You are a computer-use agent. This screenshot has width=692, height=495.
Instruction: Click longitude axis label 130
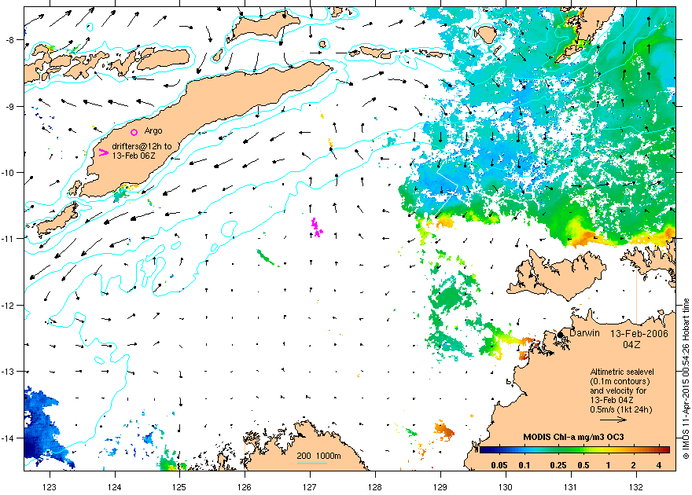click(x=506, y=487)
